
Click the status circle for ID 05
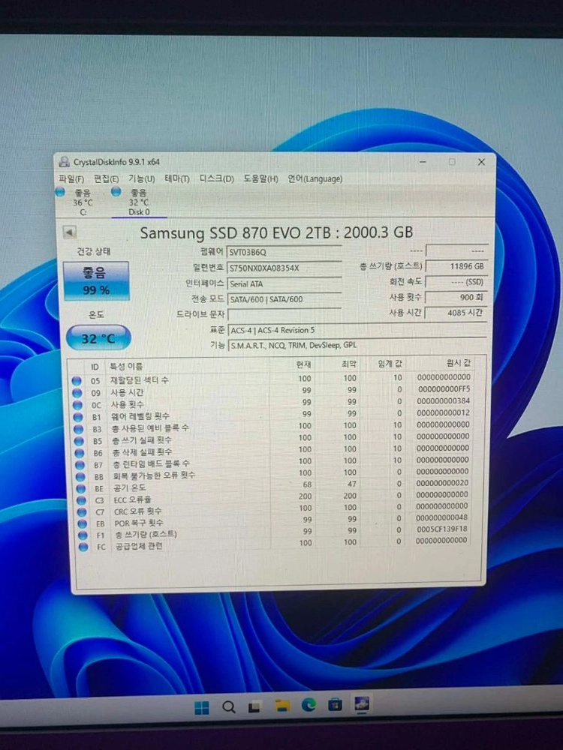[77, 381]
